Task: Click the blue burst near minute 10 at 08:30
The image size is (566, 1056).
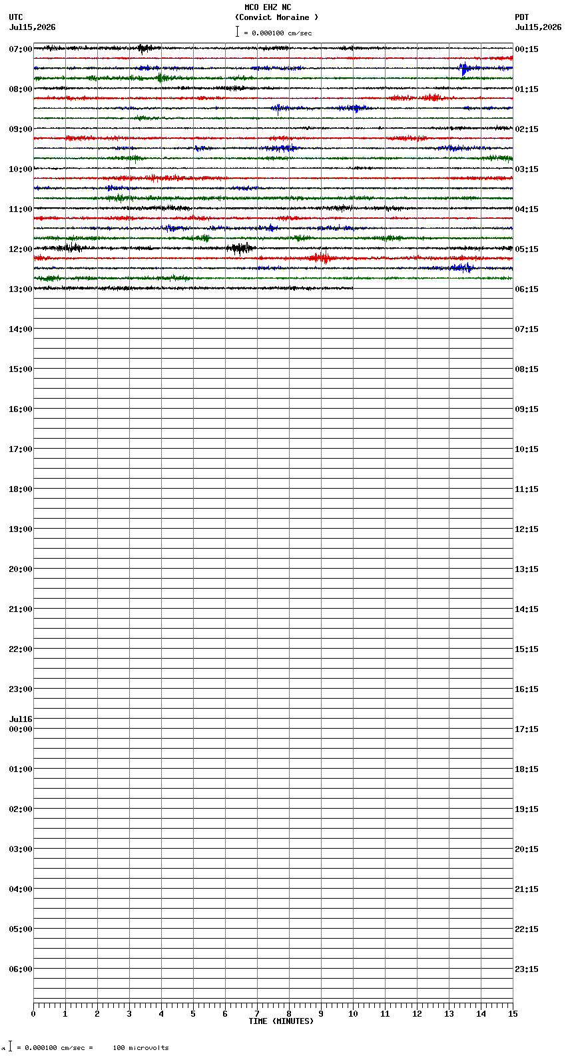Action: pyautogui.click(x=354, y=108)
